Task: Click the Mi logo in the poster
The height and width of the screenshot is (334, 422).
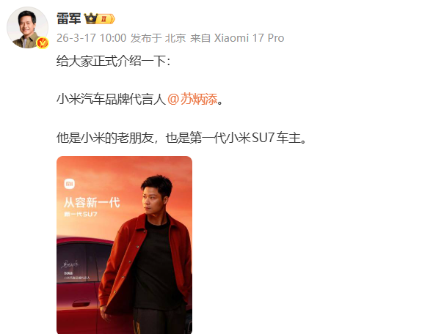Action: coord(70,184)
